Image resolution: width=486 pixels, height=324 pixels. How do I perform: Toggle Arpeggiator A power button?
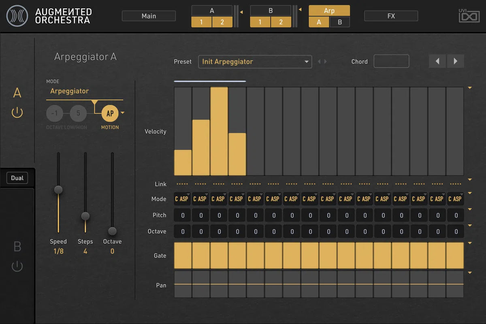click(x=17, y=113)
